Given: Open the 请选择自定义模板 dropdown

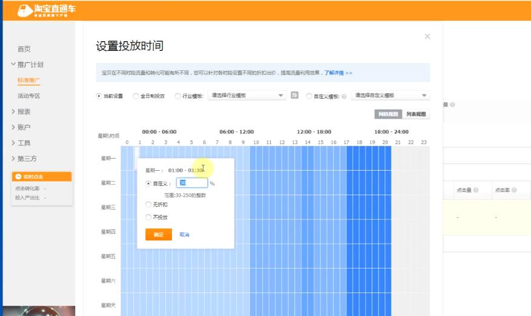Looking at the screenshot, I should (x=391, y=96).
